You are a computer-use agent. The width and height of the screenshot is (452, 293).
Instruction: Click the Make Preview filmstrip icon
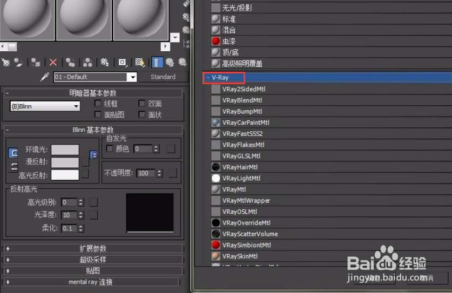pos(186,3)
